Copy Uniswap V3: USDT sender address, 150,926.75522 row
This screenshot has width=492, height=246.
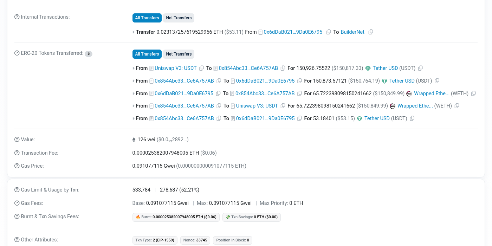coord(201,68)
